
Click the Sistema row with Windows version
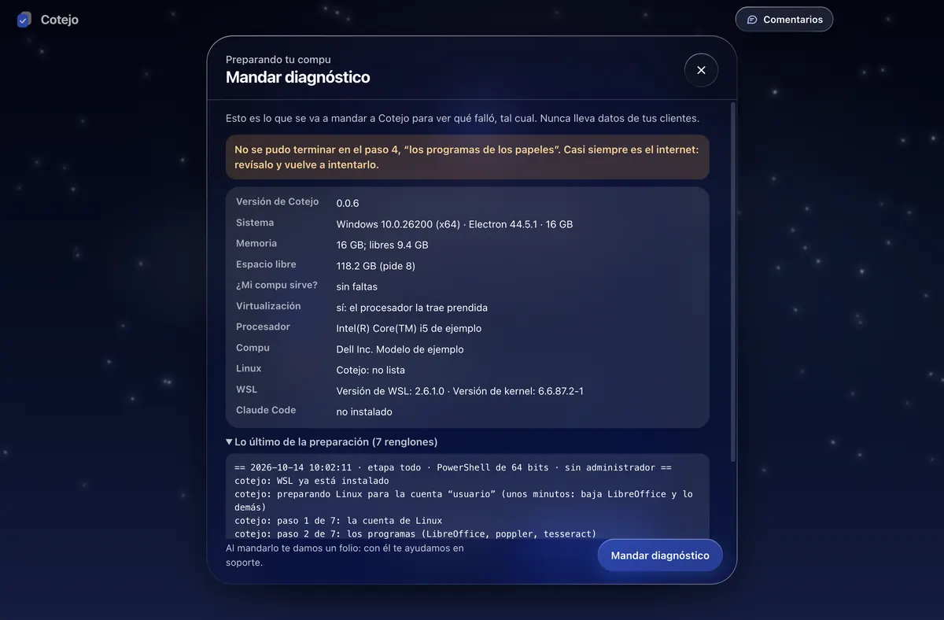[467, 224]
